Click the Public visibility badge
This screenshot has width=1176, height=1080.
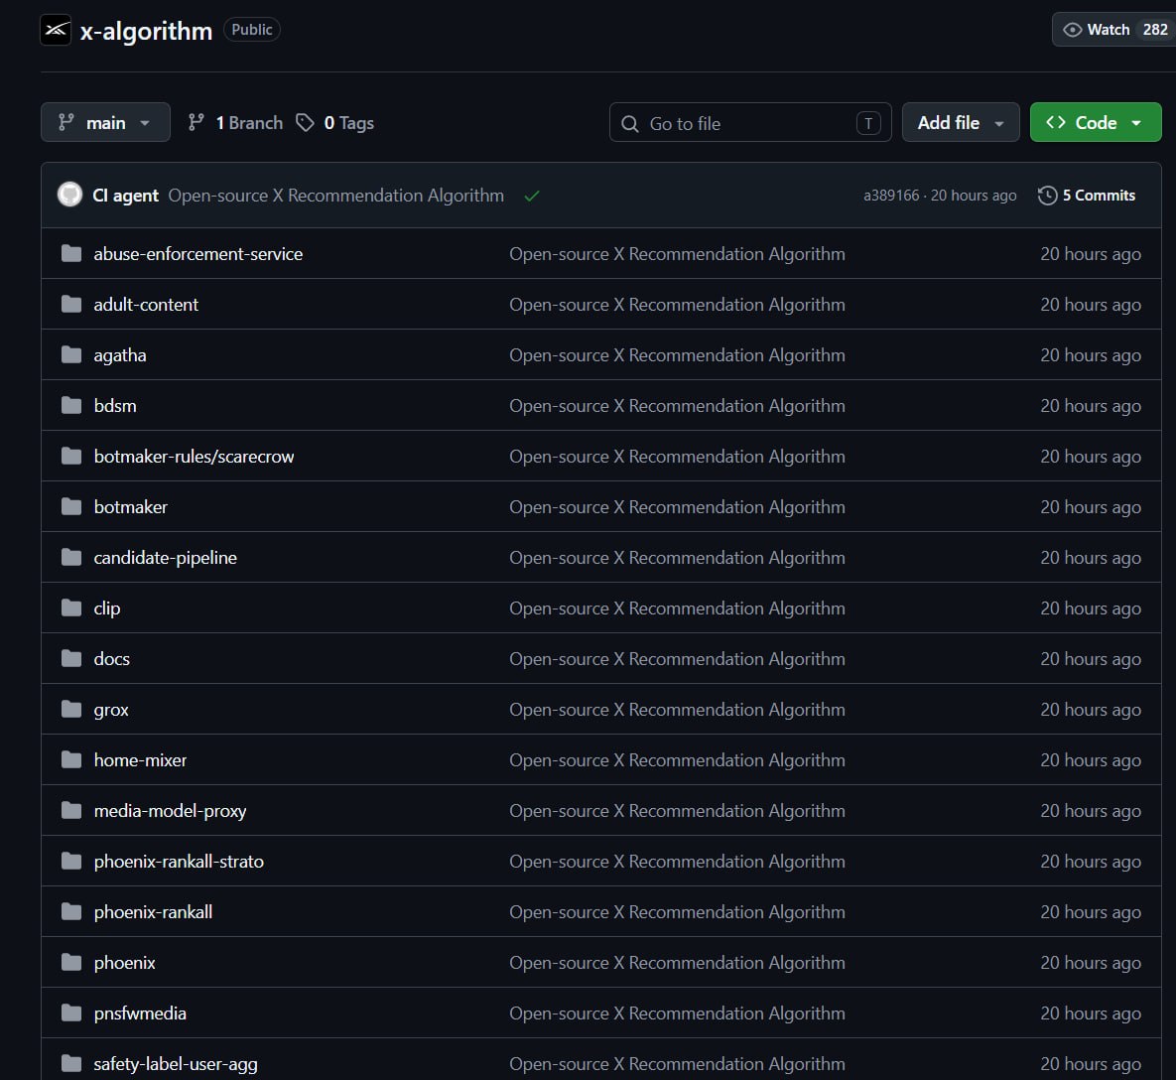coord(252,29)
